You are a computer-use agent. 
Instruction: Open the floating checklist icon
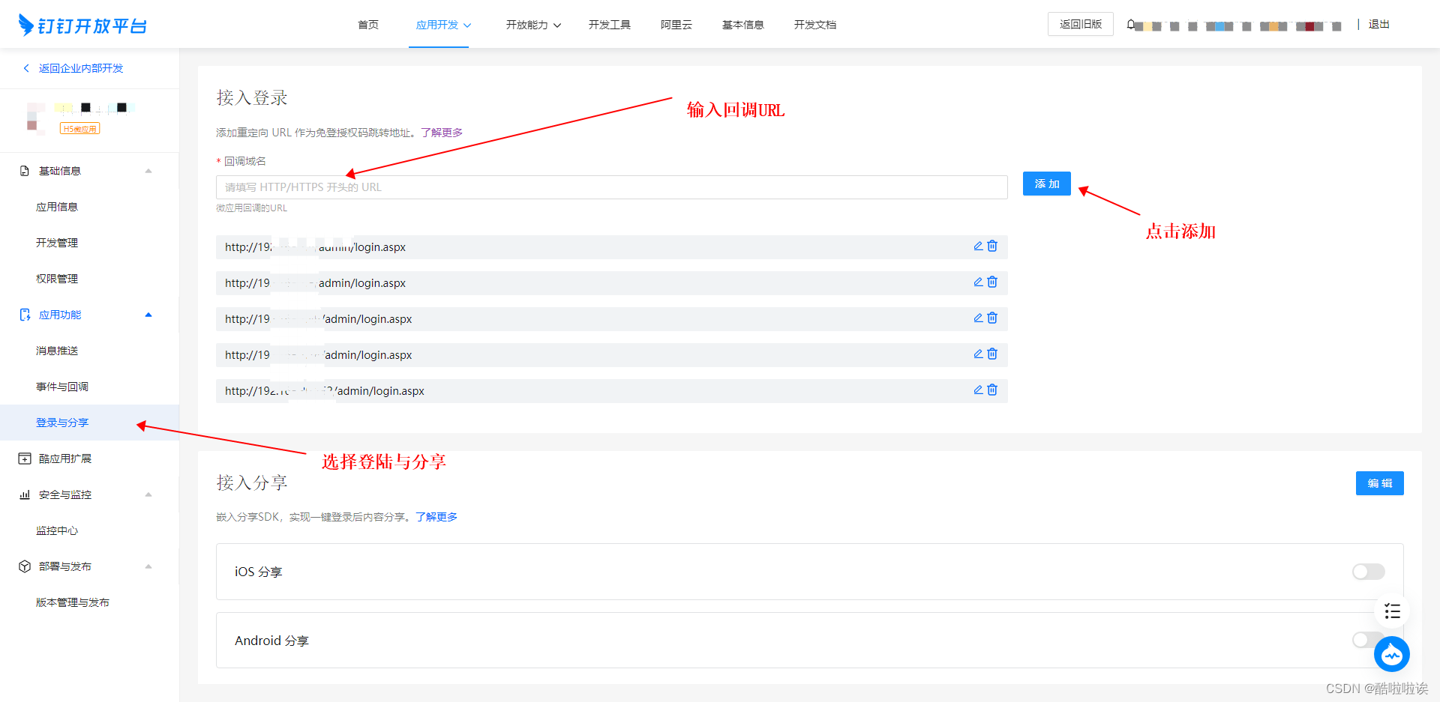pyautogui.click(x=1392, y=611)
